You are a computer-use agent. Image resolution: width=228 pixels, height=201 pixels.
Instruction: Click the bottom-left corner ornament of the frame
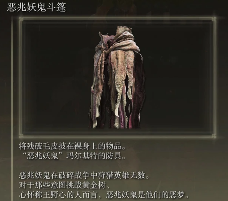(21, 136)
